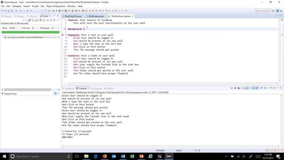The height and width of the screenshot is (160, 284).
Task: Click the Pin Console icon
Action: click(x=261, y=88)
